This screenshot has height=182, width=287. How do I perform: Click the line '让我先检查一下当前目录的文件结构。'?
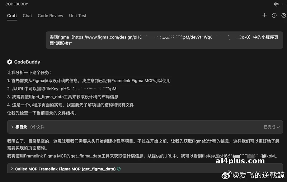42,113
